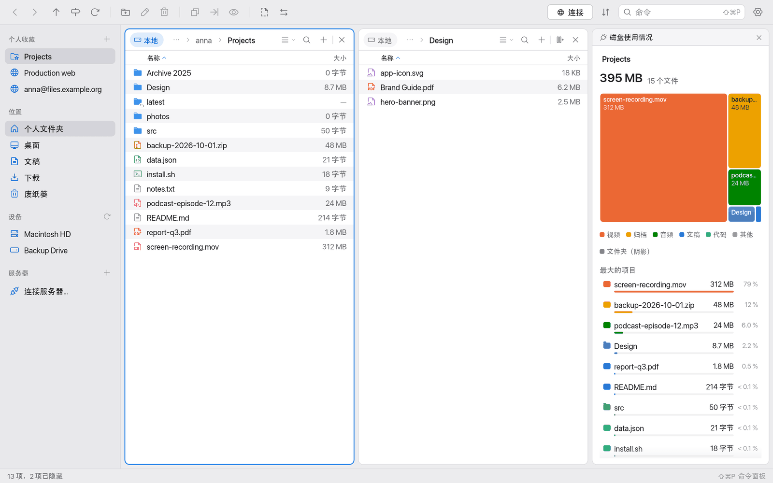Select Production web in the sidebar

point(60,73)
